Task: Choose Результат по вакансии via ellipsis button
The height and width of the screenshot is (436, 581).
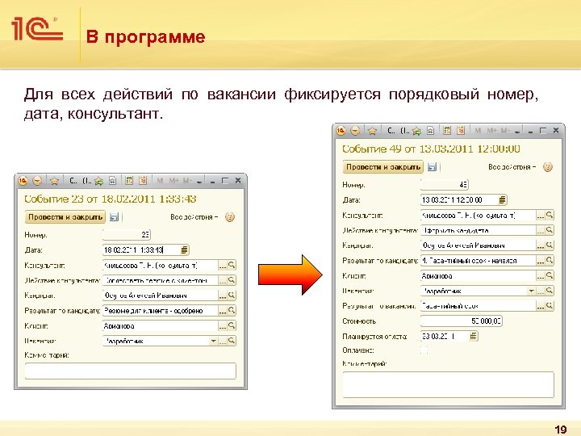Action: click(x=540, y=306)
